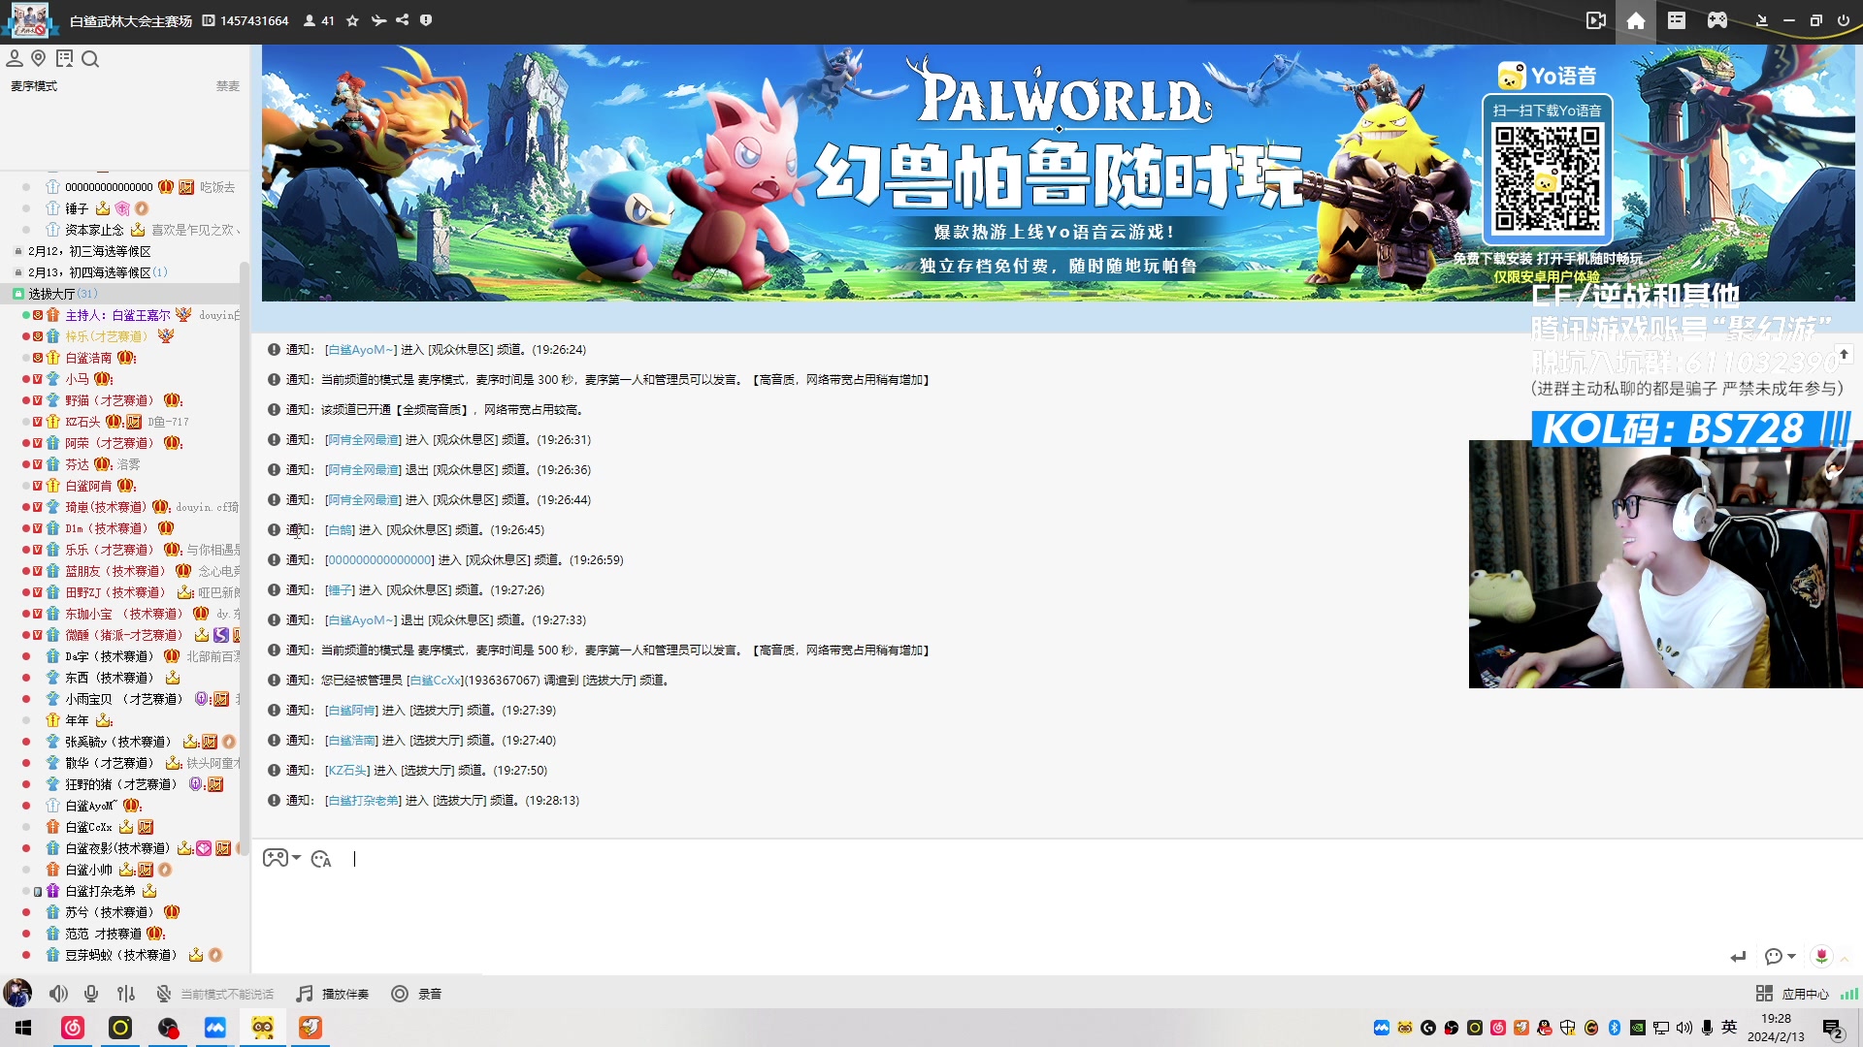Toggle 播放伴奏 accompaniment playback
This screenshot has width=1863, height=1047.
(x=333, y=994)
